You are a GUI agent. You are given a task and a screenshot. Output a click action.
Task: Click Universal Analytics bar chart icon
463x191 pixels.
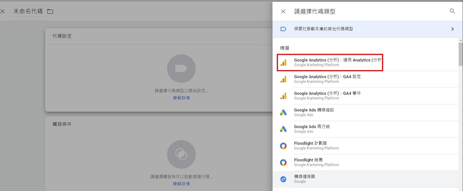click(284, 62)
